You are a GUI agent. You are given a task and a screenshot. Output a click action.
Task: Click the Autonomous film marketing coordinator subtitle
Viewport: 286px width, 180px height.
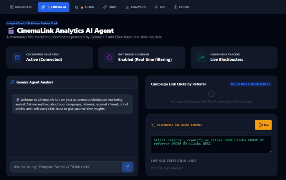(84, 37)
